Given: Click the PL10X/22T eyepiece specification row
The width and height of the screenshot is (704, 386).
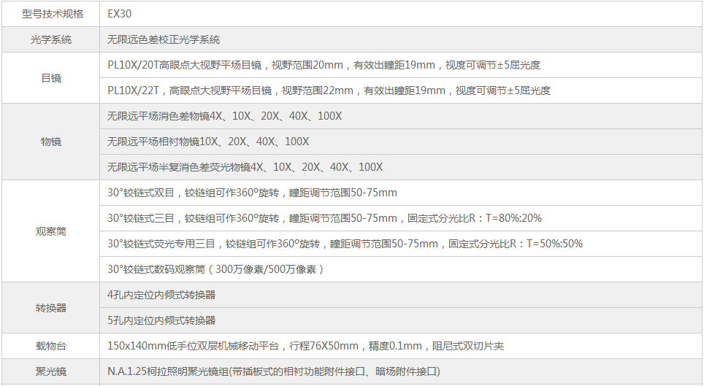Looking at the screenshot, I should [x=329, y=90].
